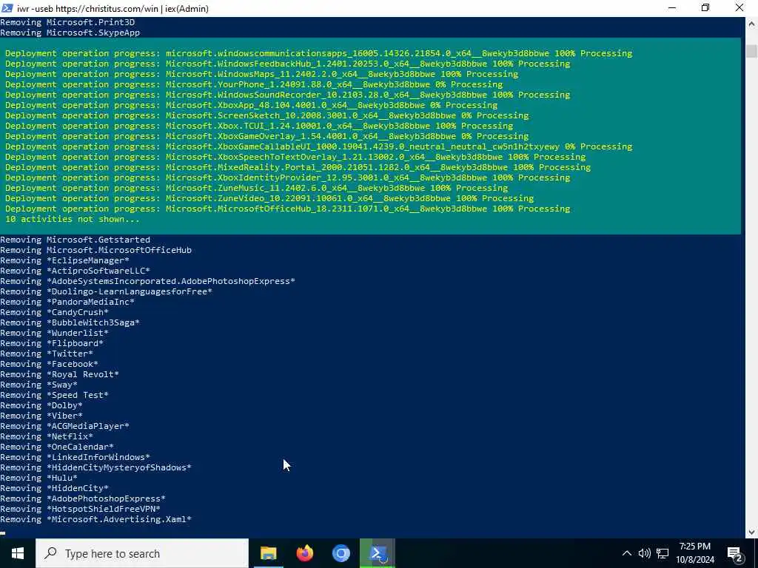This screenshot has height=568, width=758.
Task: Click 'Removing *Facebook*' line
Action: tap(49, 364)
